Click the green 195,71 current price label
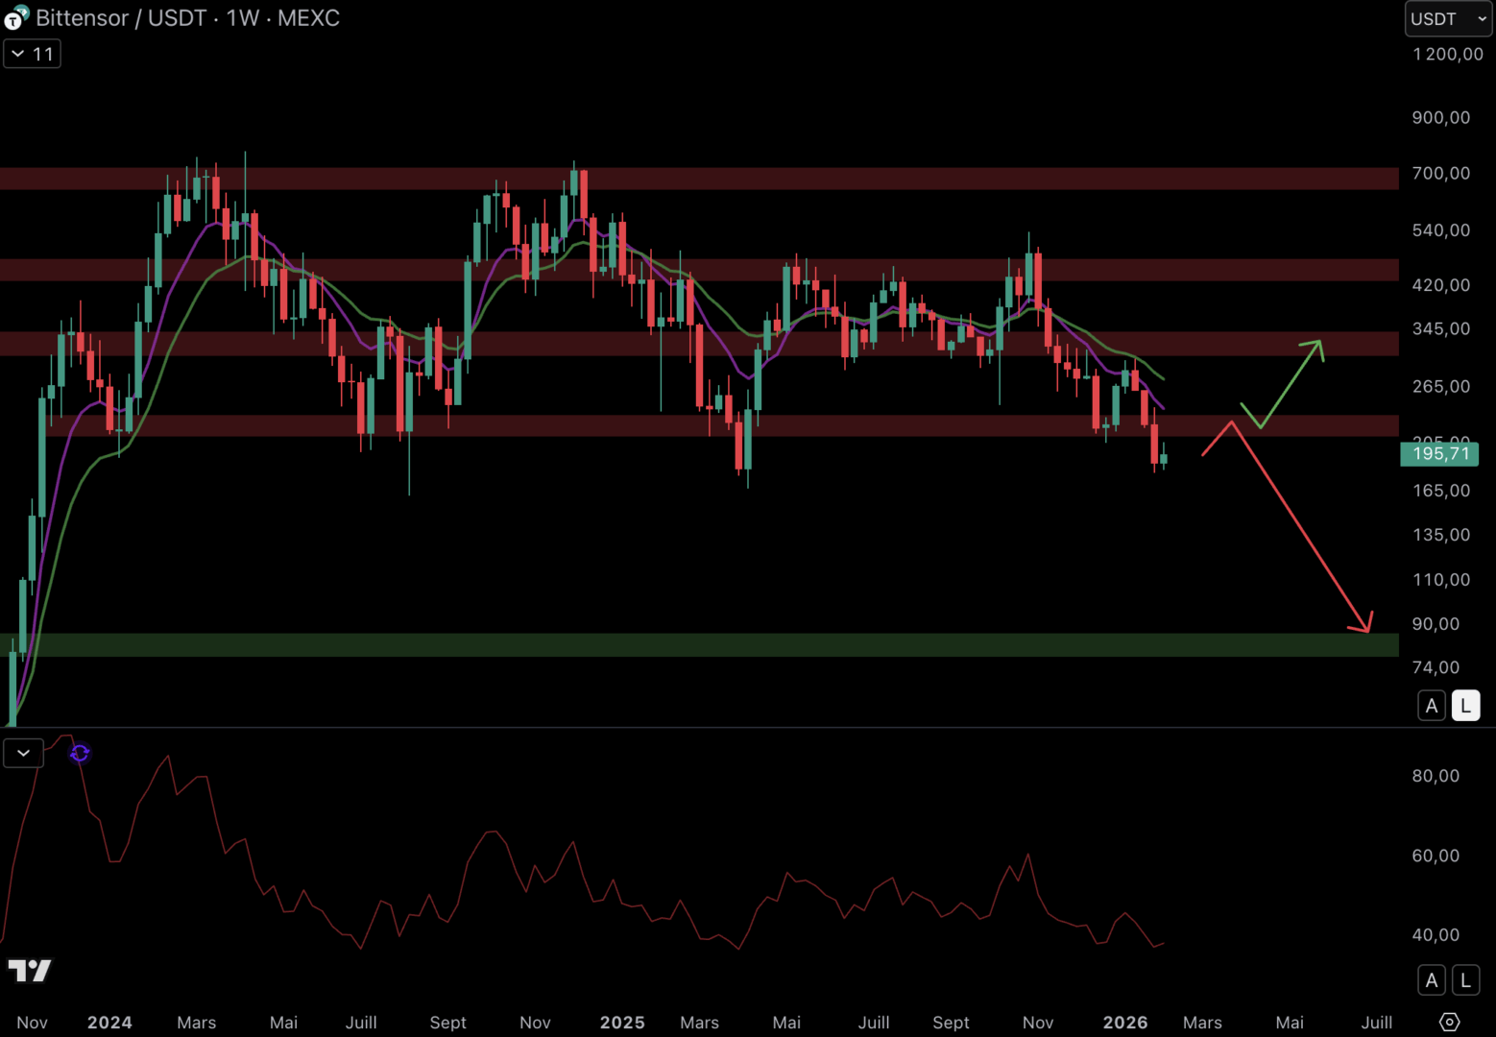1496x1037 pixels. click(x=1438, y=454)
